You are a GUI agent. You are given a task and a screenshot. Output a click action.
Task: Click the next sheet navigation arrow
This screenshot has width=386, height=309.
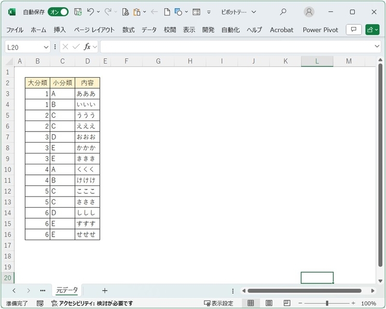tap(28, 291)
